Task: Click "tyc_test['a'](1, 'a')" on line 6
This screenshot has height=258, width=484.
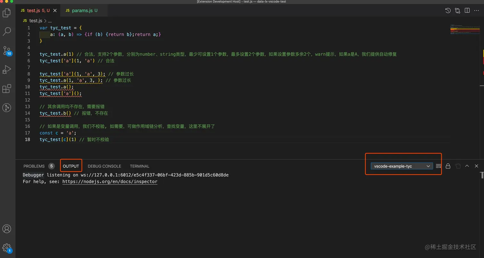Action: [x=67, y=61]
